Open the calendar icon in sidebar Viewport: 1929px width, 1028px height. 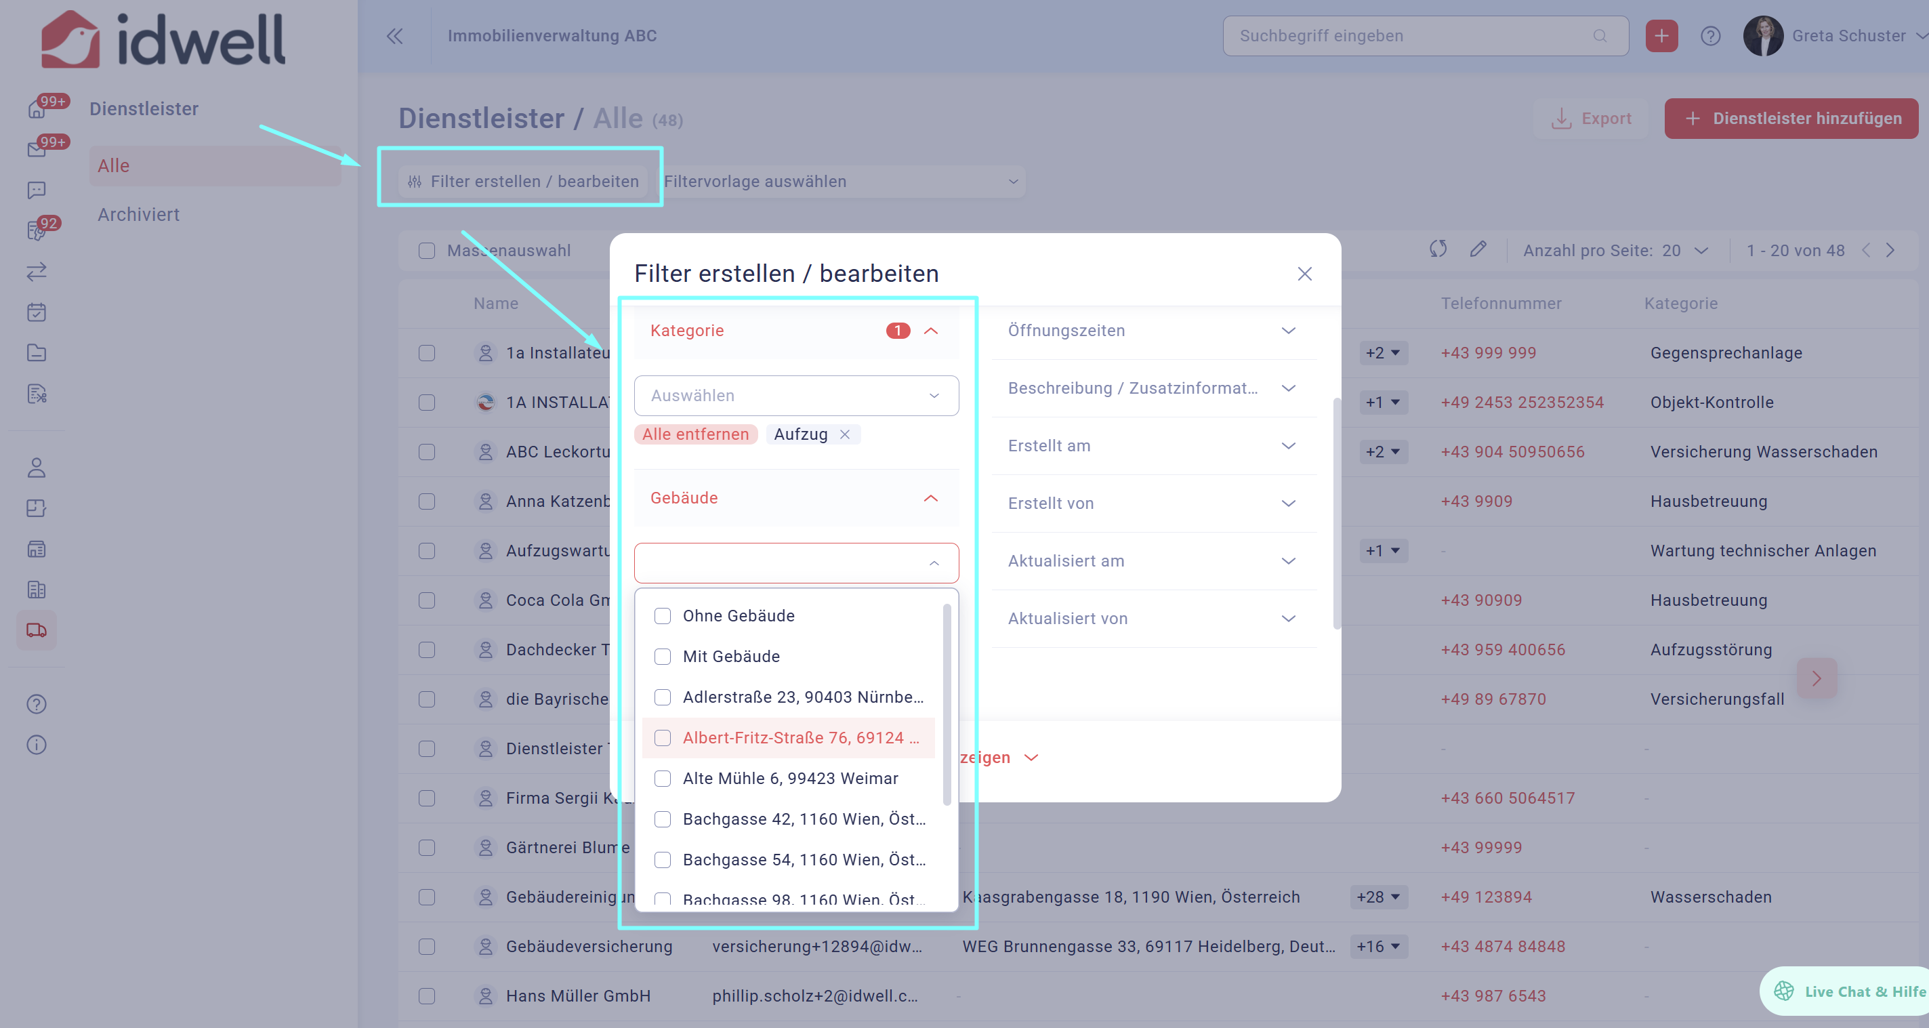click(37, 312)
